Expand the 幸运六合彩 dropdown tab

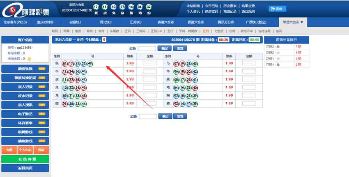click(x=294, y=22)
